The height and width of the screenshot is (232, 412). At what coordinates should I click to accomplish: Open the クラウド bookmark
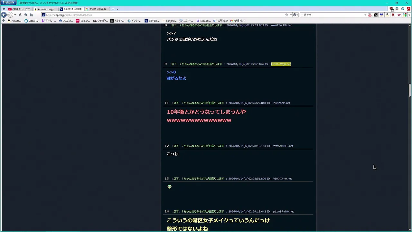point(100,21)
